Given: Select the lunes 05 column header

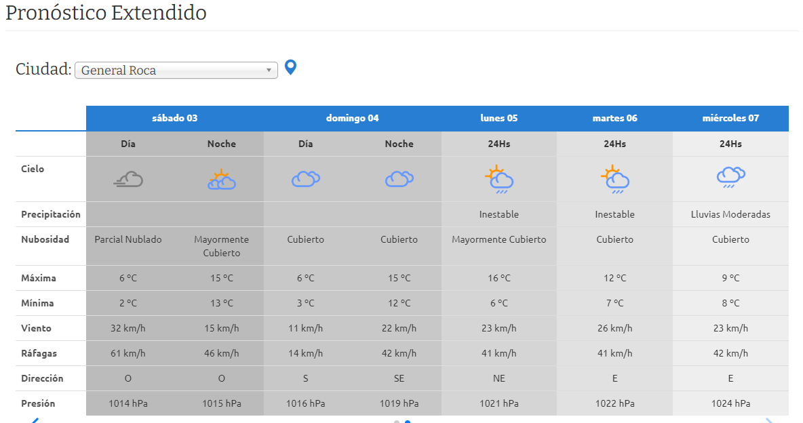Looking at the screenshot, I should coord(498,118).
